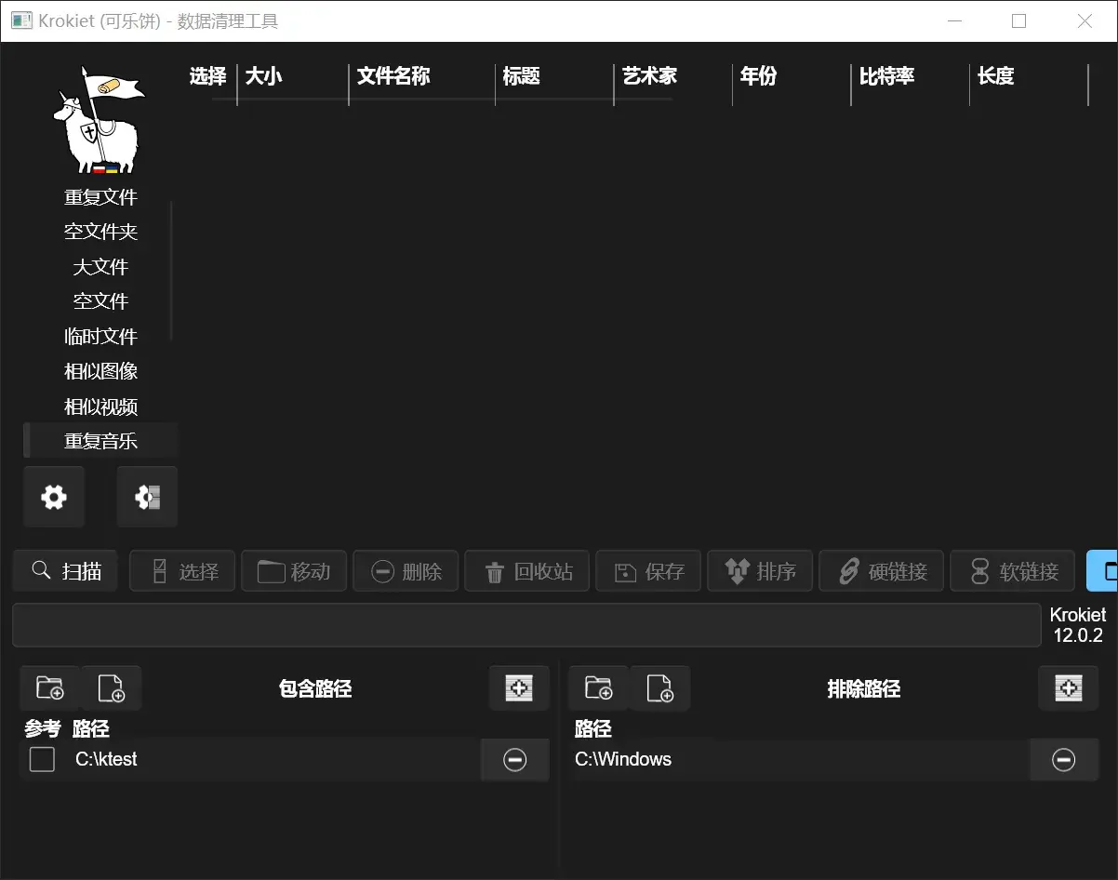The height and width of the screenshot is (880, 1118).
Task: Add file to excluded paths icon
Action: [x=660, y=688]
